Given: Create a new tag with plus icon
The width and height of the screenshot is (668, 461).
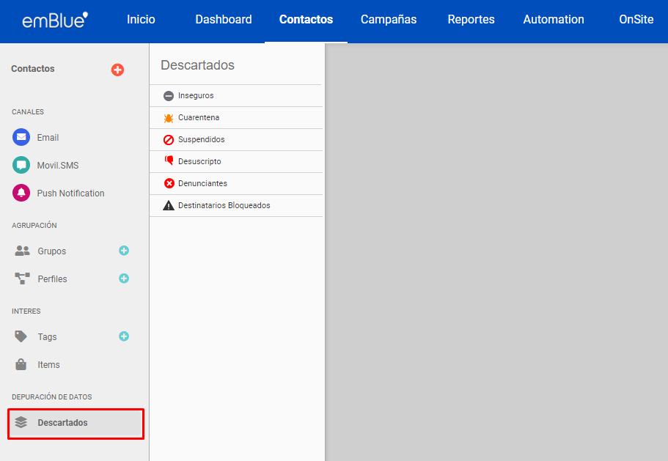Looking at the screenshot, I should (x=124, y=336).
